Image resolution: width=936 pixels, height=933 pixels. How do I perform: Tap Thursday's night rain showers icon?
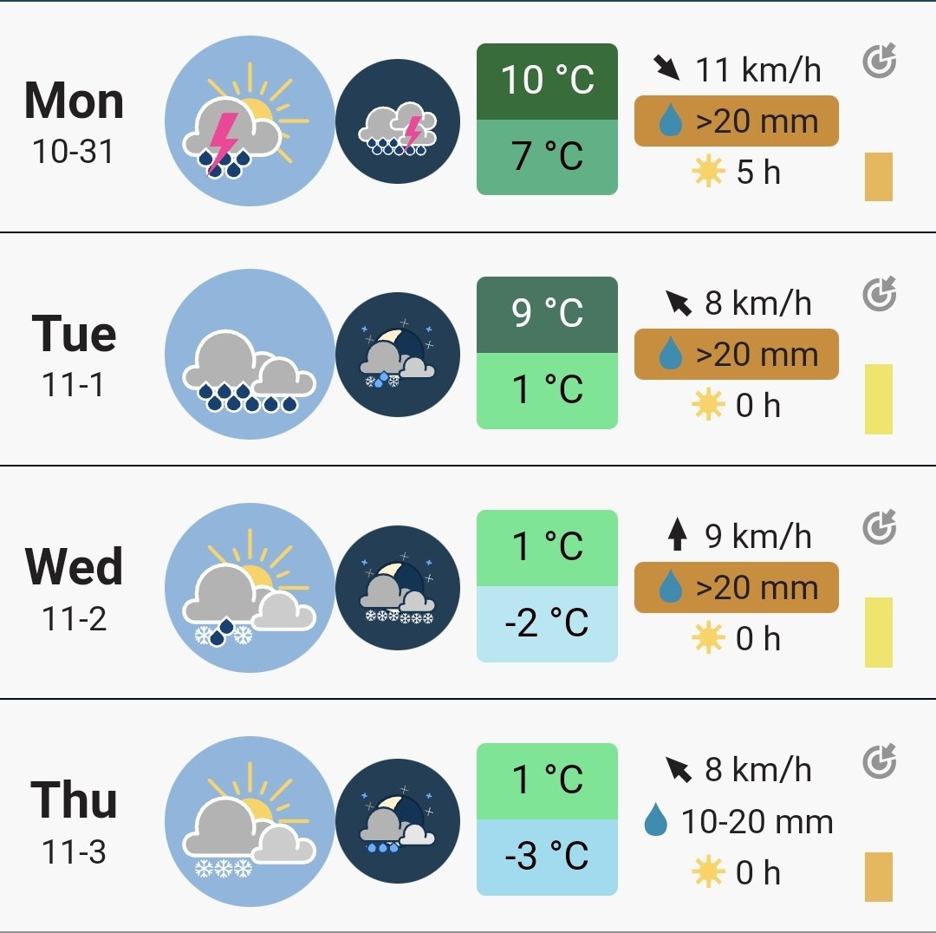pyautogui.click(x=398, y=821)
